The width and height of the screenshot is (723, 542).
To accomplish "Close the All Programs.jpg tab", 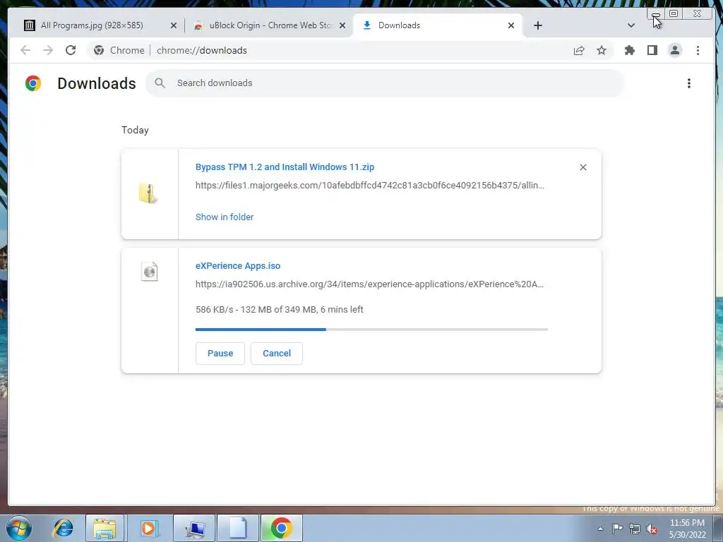I will coord(174,25).
